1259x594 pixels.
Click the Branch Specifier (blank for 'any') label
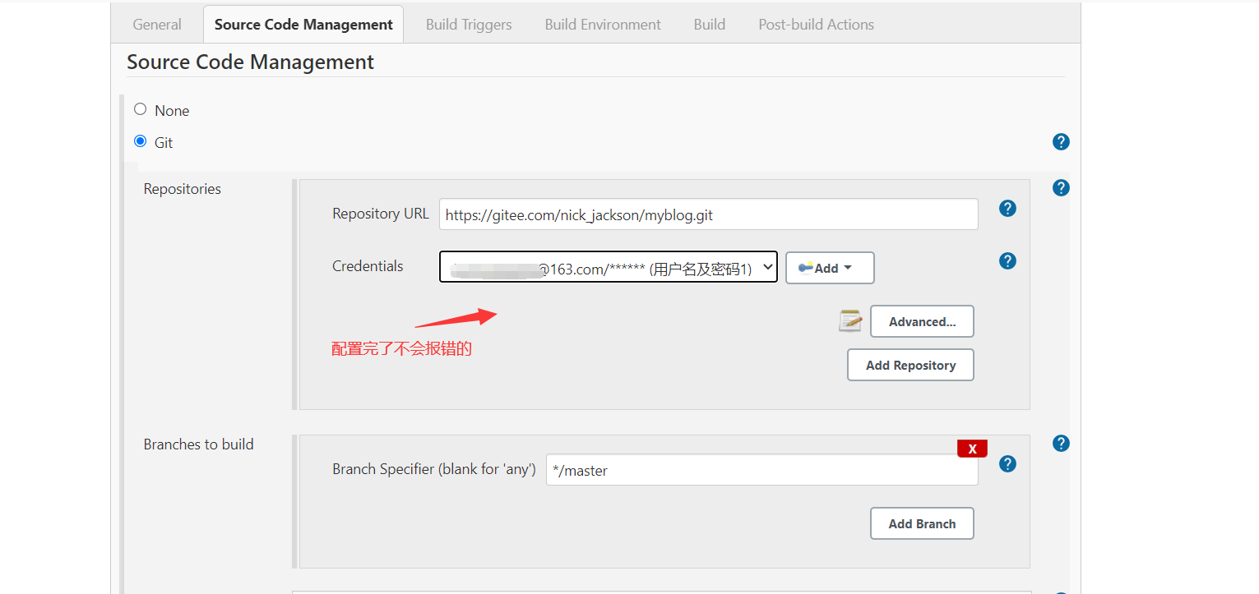click(x=434, y=469)
